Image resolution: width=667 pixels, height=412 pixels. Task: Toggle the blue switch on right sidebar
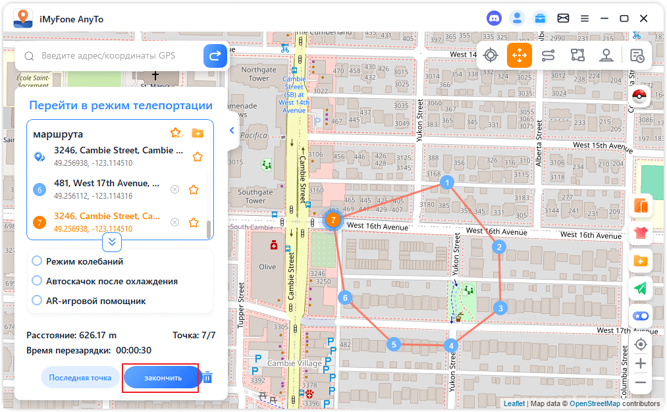tap(641, 316)
